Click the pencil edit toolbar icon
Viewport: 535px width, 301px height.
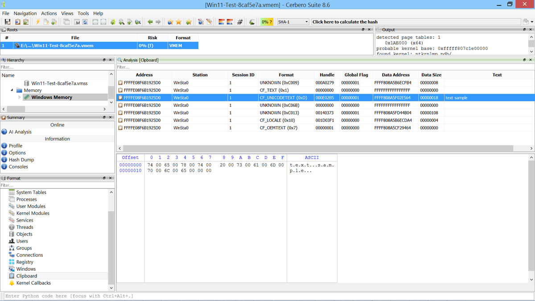209,22
